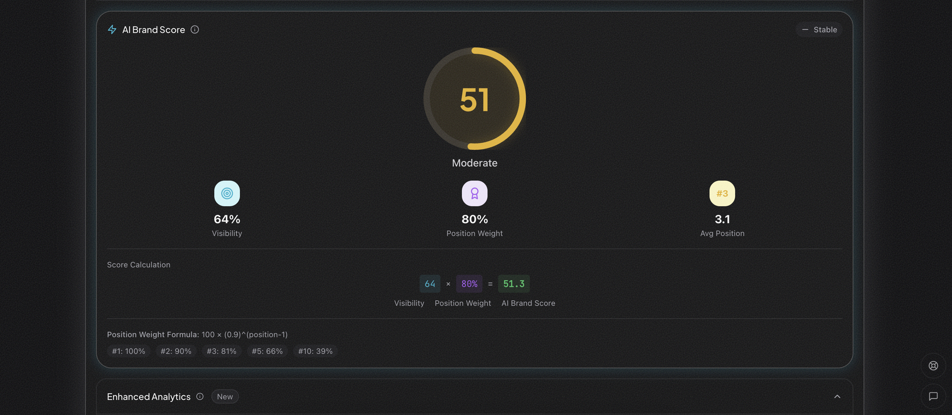952x415 pixels.
Task: Open the chat feedback icon at bottom right
Action: pyautogui.click(x=933, y=396)
